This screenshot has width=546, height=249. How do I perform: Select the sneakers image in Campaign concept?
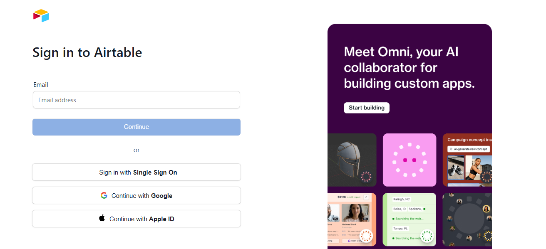tap(456, 168)
